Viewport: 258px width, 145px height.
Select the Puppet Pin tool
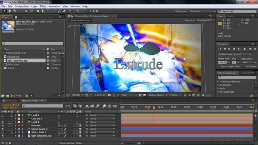[77, 11]
